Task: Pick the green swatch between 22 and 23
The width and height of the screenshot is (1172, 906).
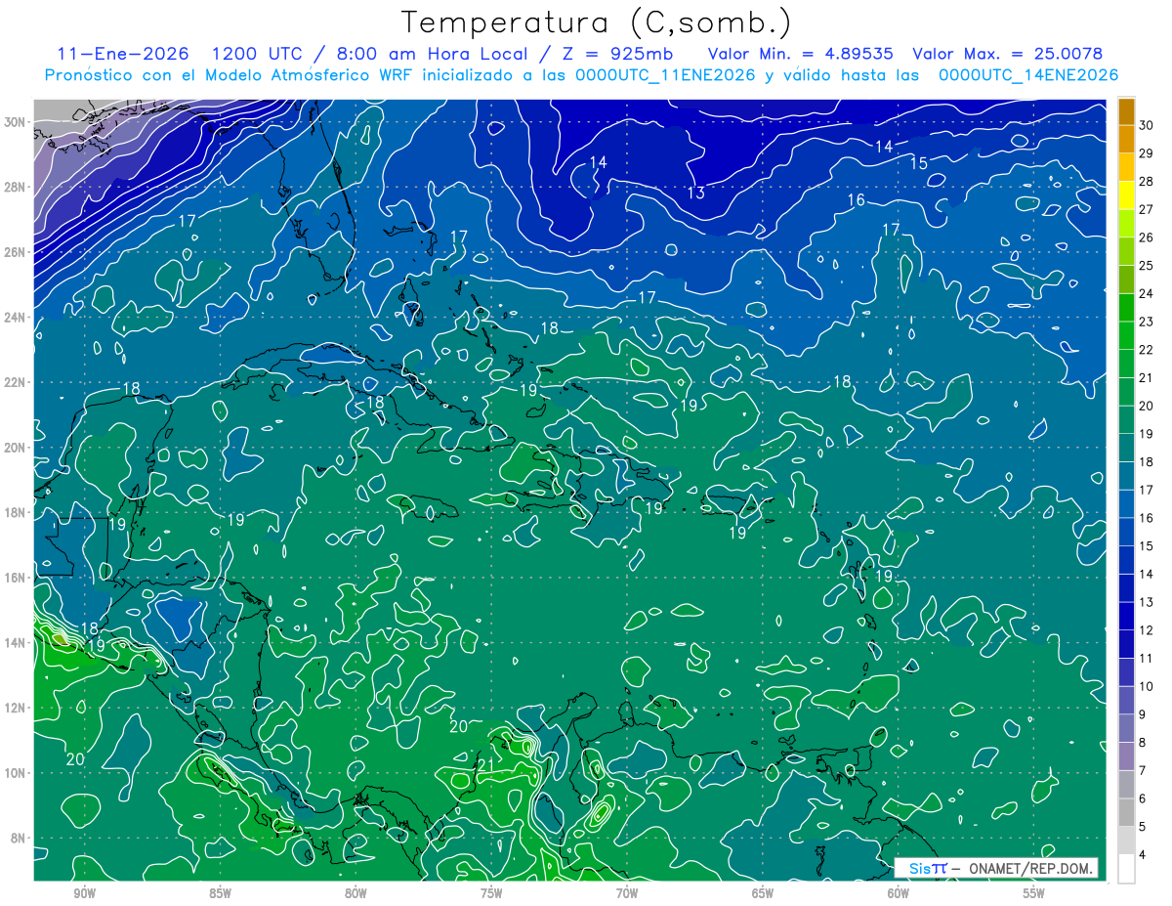Action: click(x=1127, y=335)
